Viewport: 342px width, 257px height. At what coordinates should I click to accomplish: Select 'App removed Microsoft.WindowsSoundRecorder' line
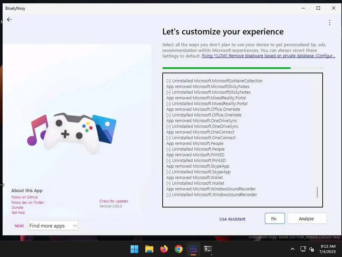tap(211, 189)
